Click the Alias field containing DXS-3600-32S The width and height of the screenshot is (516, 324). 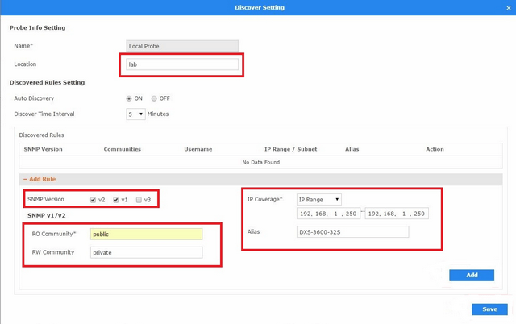point(352,232)
